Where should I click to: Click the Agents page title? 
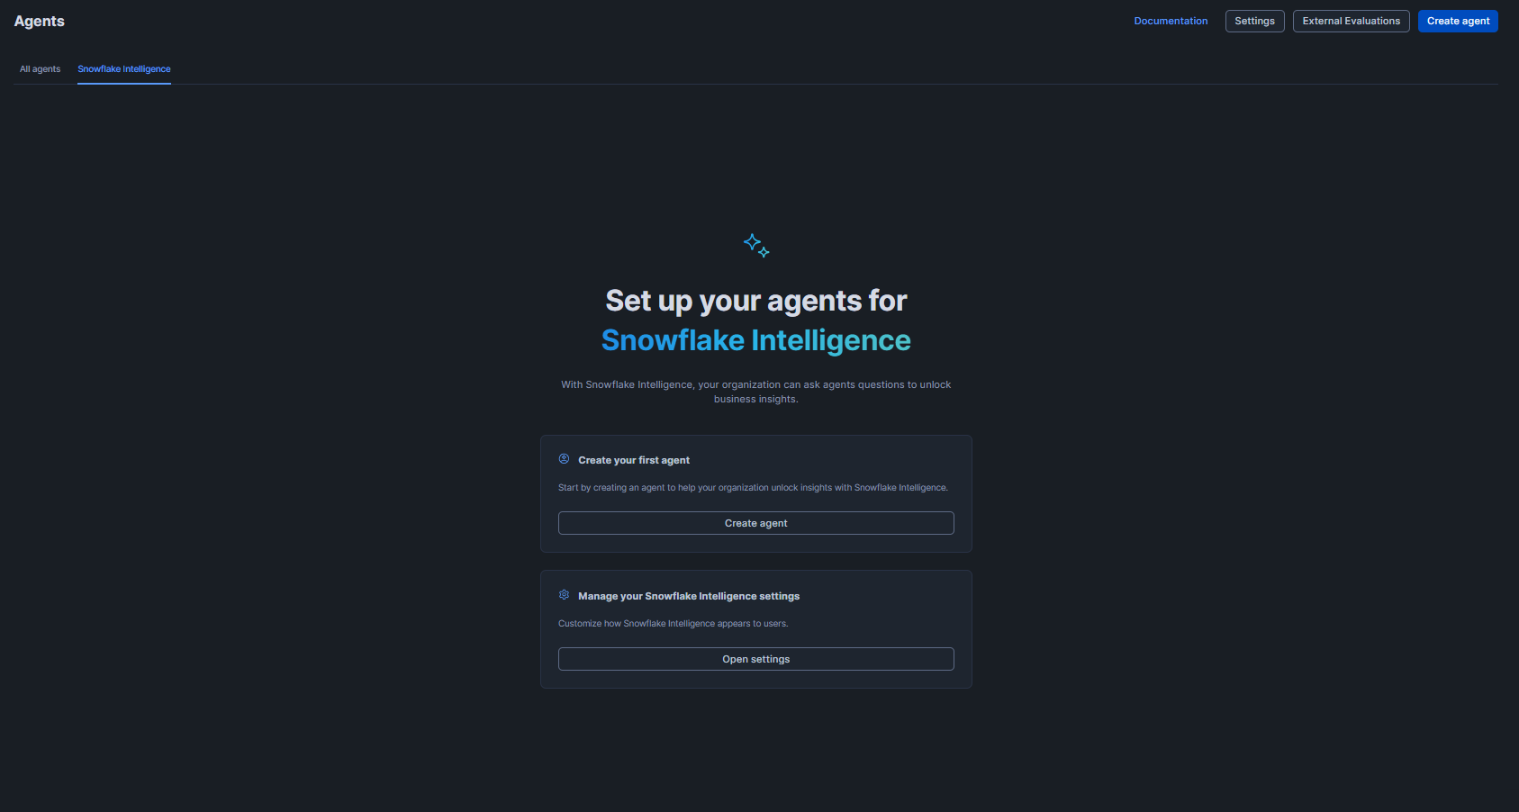tap(40, 21)
